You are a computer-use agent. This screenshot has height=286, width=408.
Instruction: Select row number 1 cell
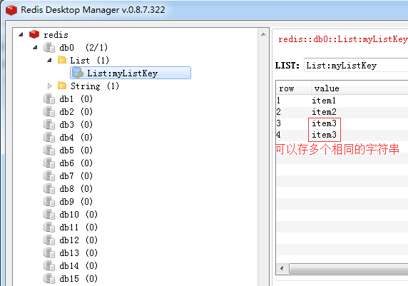click(x=278, y=101)
